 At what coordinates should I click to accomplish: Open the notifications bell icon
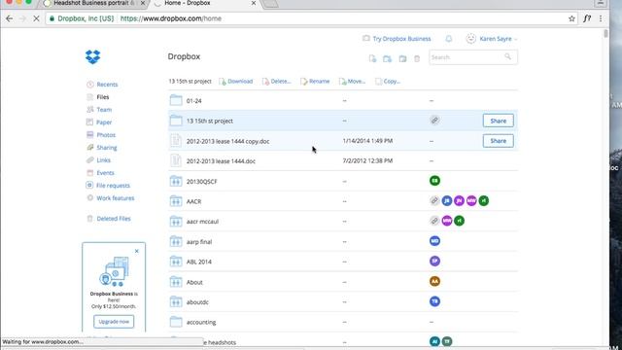click(449, 39)
